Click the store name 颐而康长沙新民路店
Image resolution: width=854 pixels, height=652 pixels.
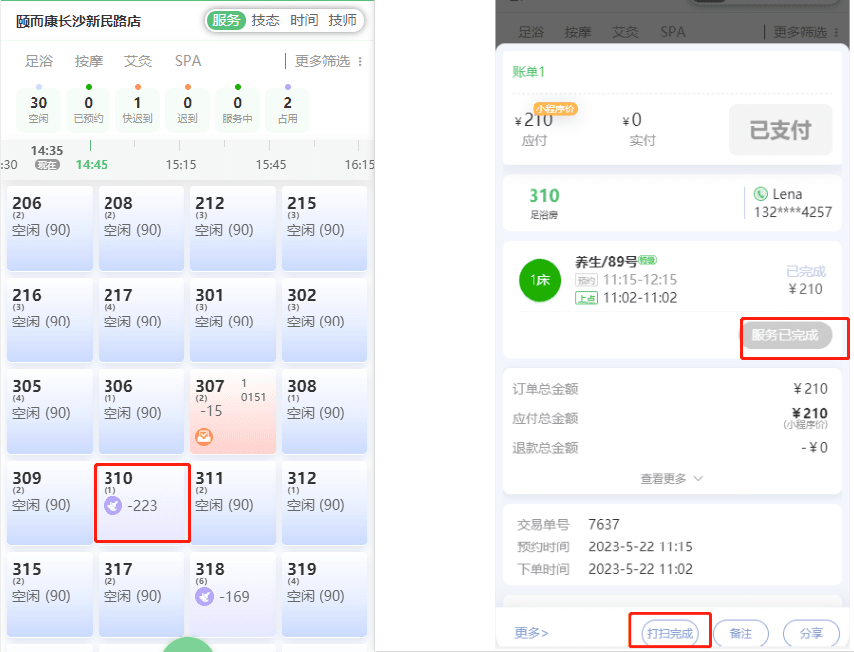[79, 21]
